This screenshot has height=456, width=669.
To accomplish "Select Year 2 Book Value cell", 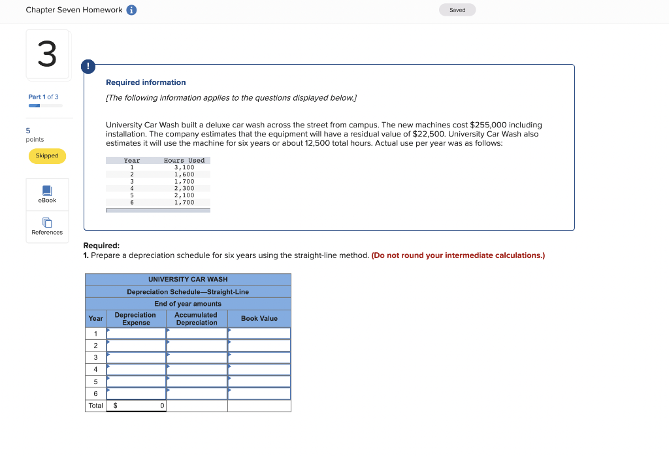I will point(259,346).
